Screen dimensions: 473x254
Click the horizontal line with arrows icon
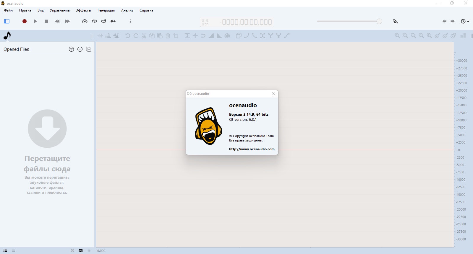195,36
